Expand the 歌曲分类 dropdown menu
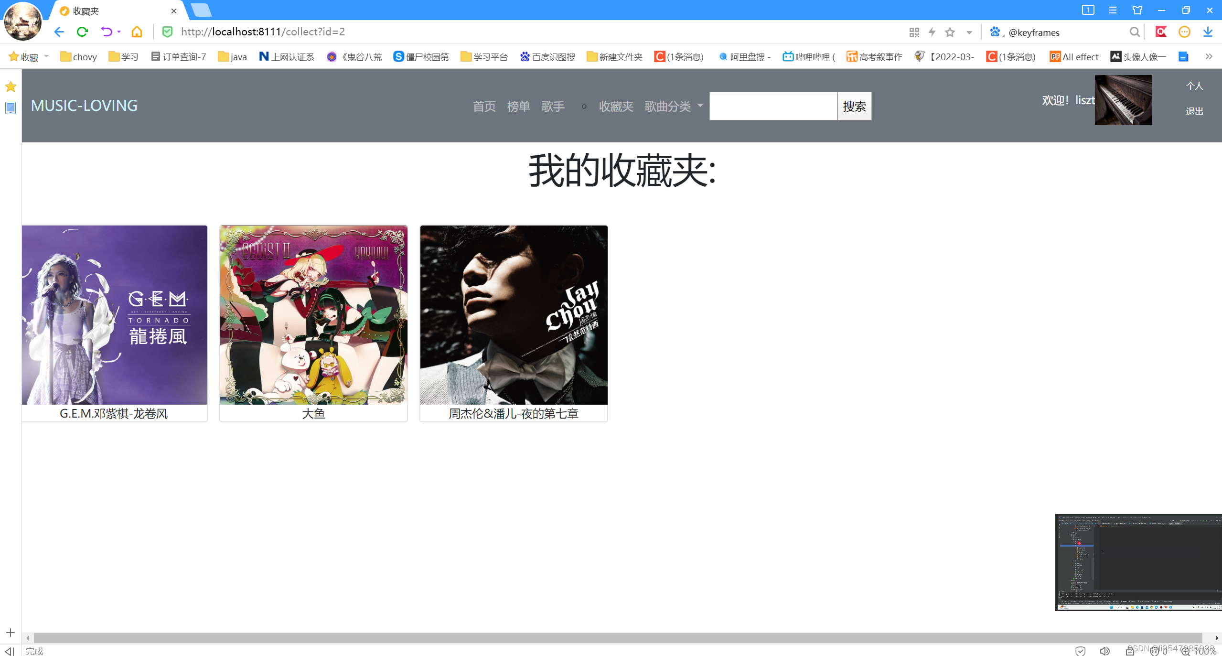This screenshot has height=656, width=1222. pyautogui.click(x=674, y=106)
